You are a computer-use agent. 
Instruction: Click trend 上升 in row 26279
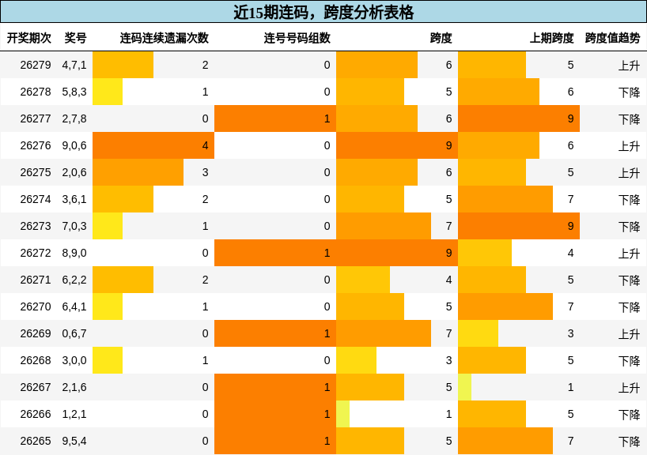point(629,65)
